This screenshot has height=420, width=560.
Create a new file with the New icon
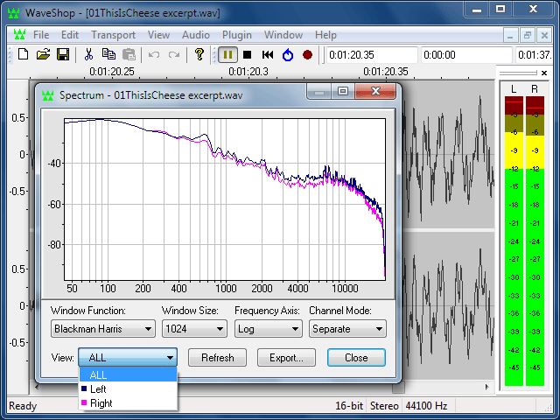[24, 54]
